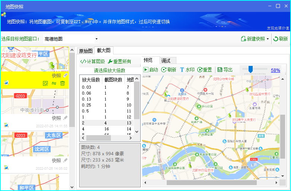Edit name of snapshot dated 14:05:02
This screenshot has height=191, width=291.
point(65,160)
